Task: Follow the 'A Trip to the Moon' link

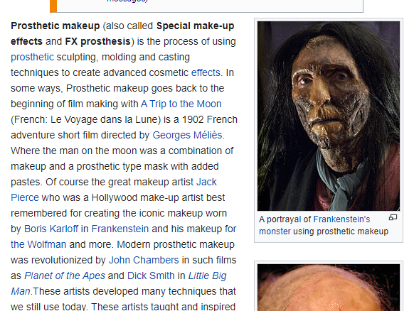Action: pyautogui.click(x=181, y=104)
